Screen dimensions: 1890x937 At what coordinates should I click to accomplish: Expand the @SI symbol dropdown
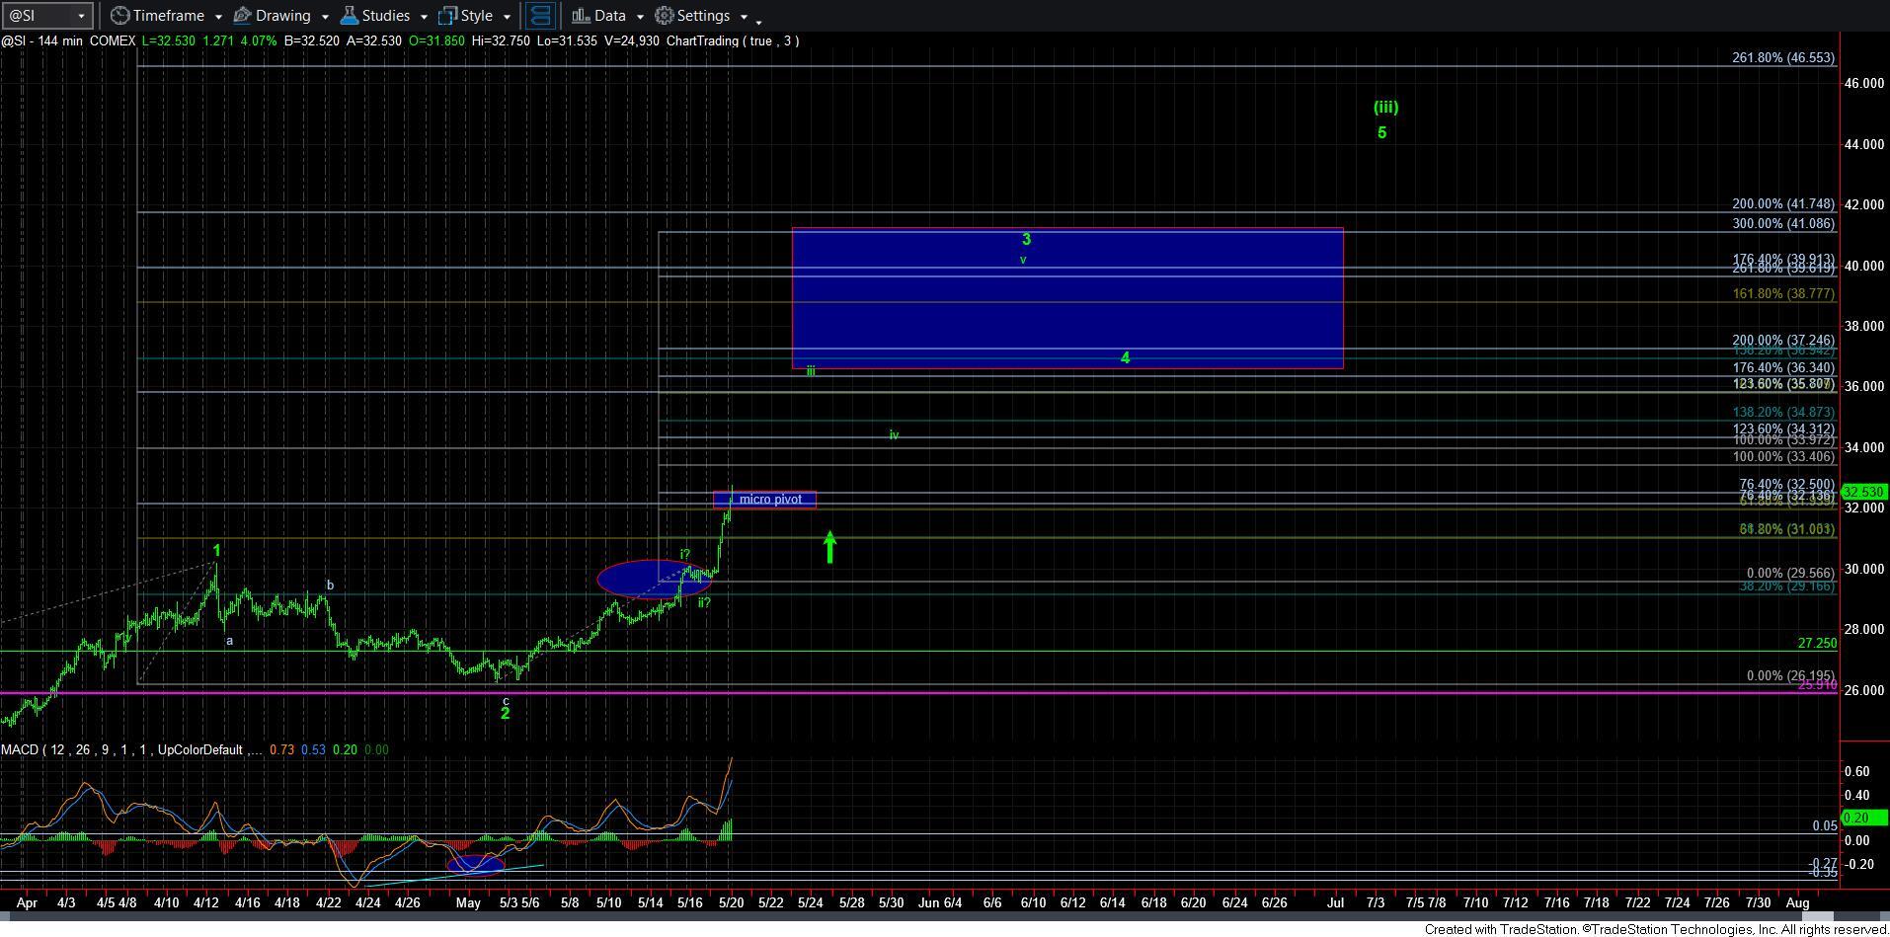point(82,16)
